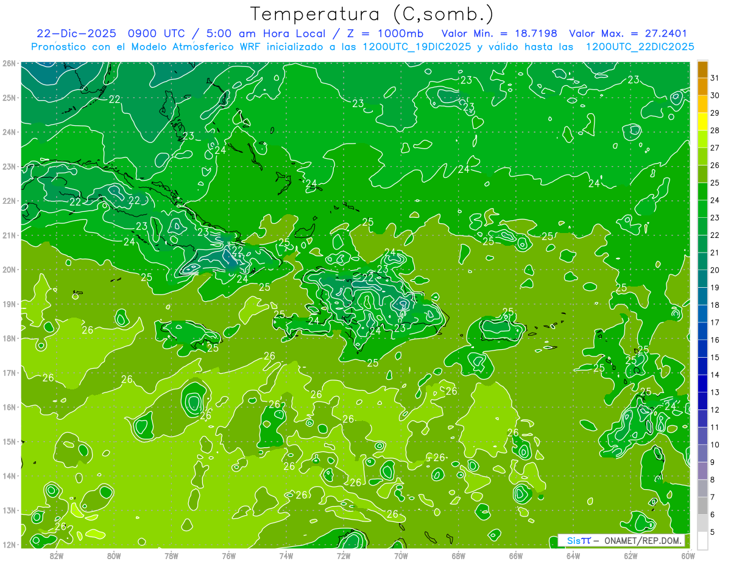
Task: Click the 82W longitude axis label
Action: tap(57, 555)
